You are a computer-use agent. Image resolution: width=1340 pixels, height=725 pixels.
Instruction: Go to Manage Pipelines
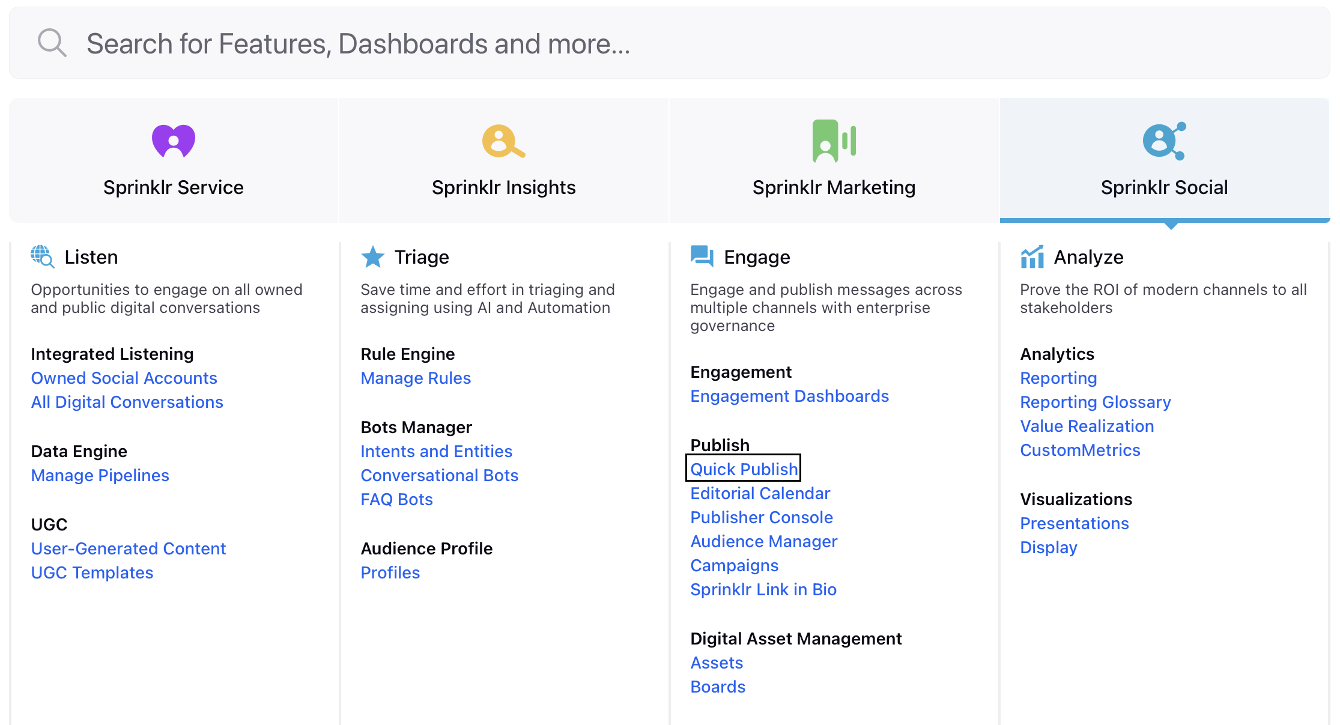click(100, 475)
